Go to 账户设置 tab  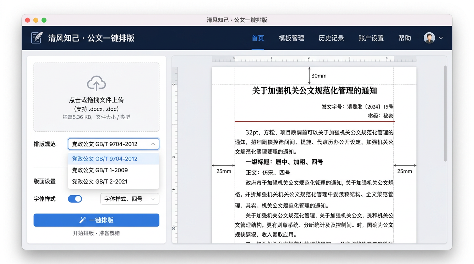tap(371, 38)
